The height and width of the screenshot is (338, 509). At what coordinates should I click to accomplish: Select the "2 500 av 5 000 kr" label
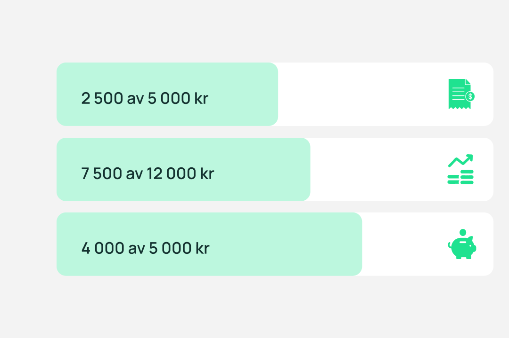(144, 99)
